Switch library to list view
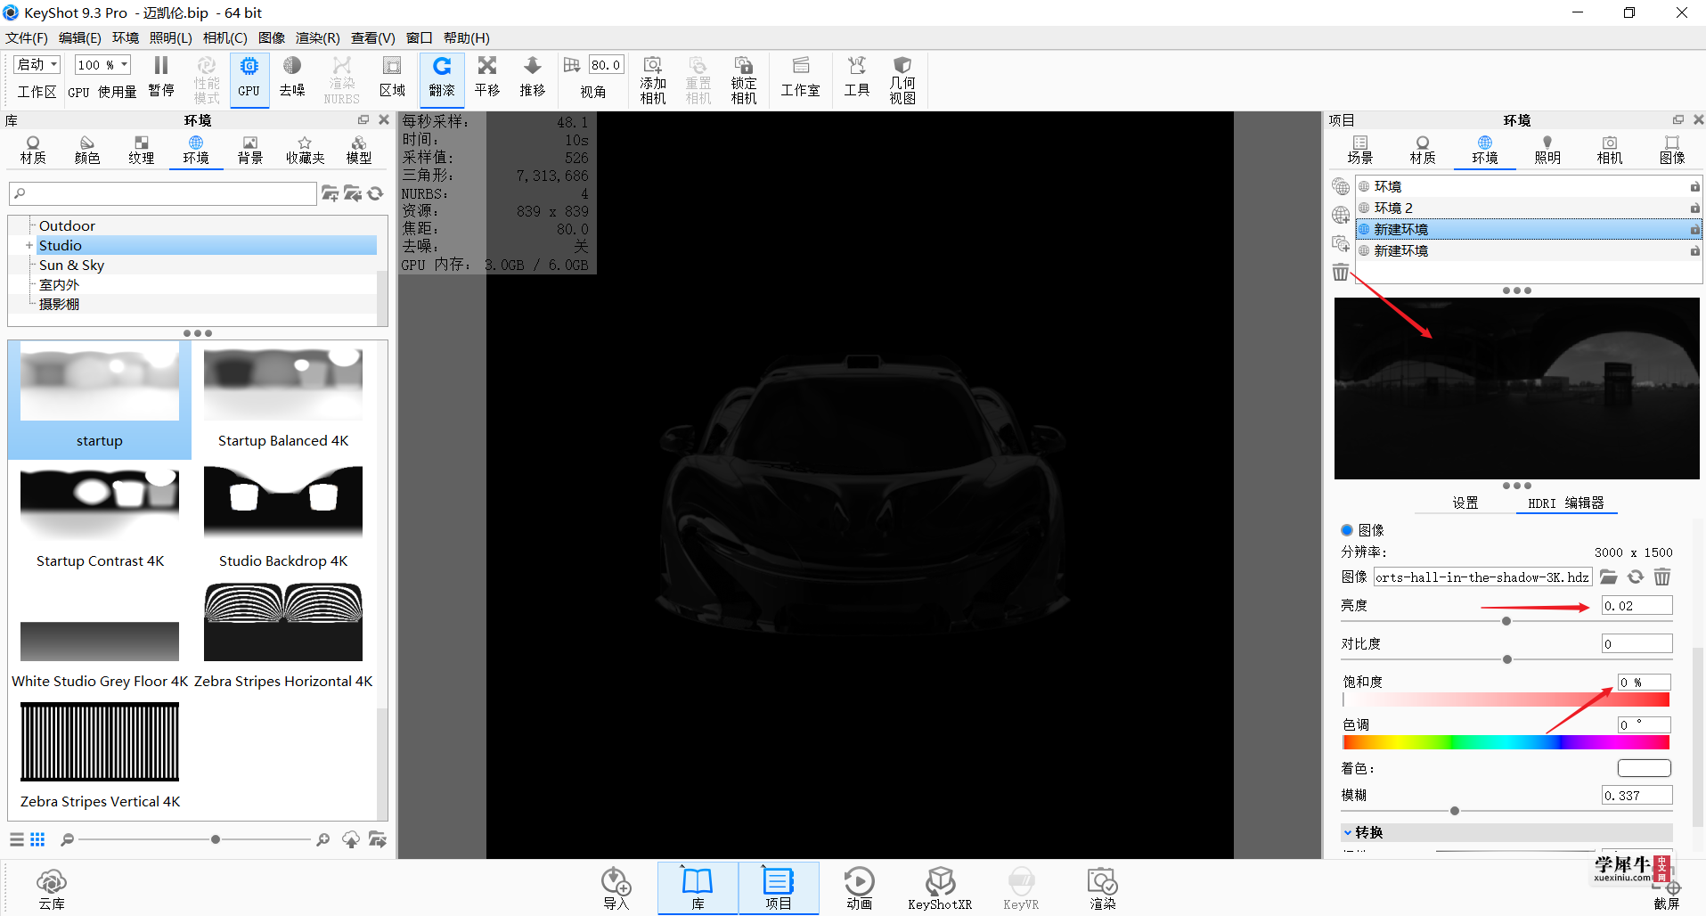The image size is (1706, 916). coord(17,839)
